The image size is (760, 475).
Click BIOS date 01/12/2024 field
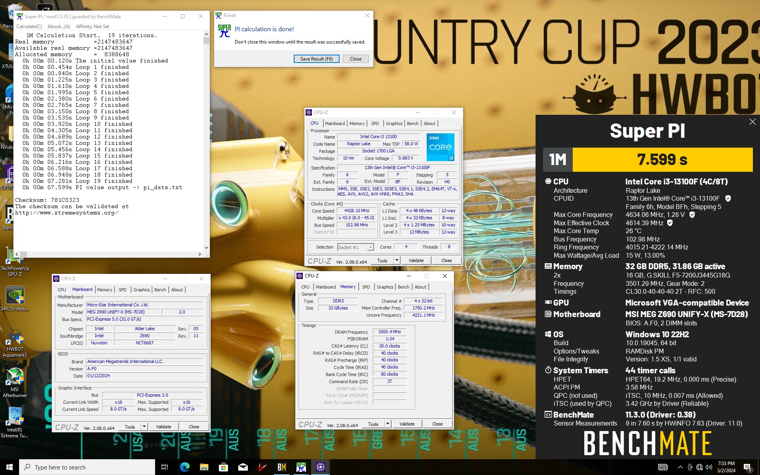coord(144,376)
